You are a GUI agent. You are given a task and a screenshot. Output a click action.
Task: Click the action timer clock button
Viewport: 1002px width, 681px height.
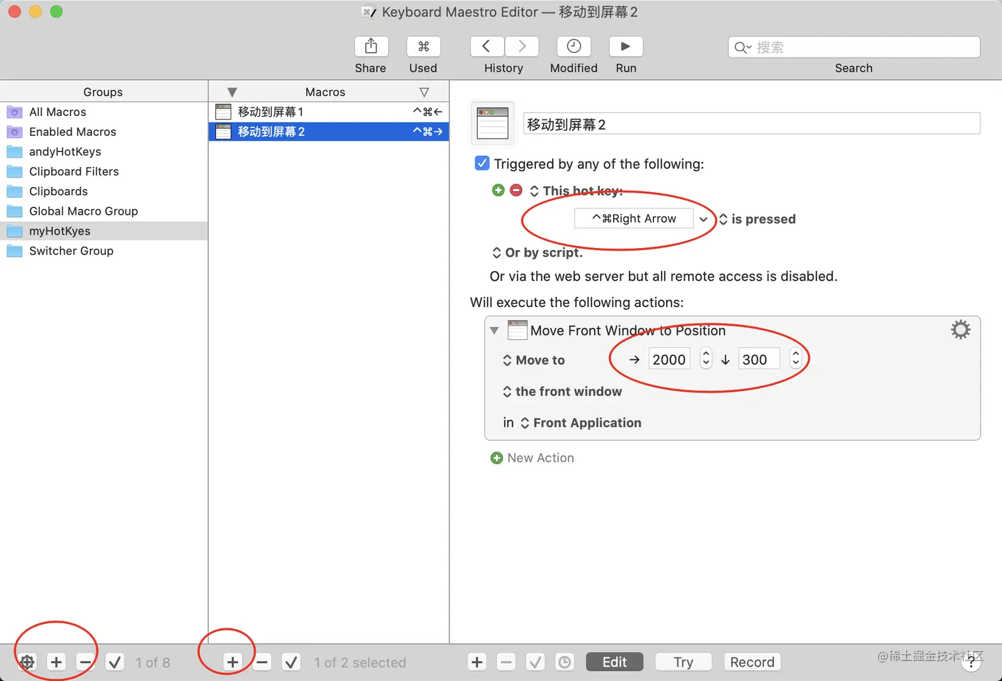click(x=565, y=662)
